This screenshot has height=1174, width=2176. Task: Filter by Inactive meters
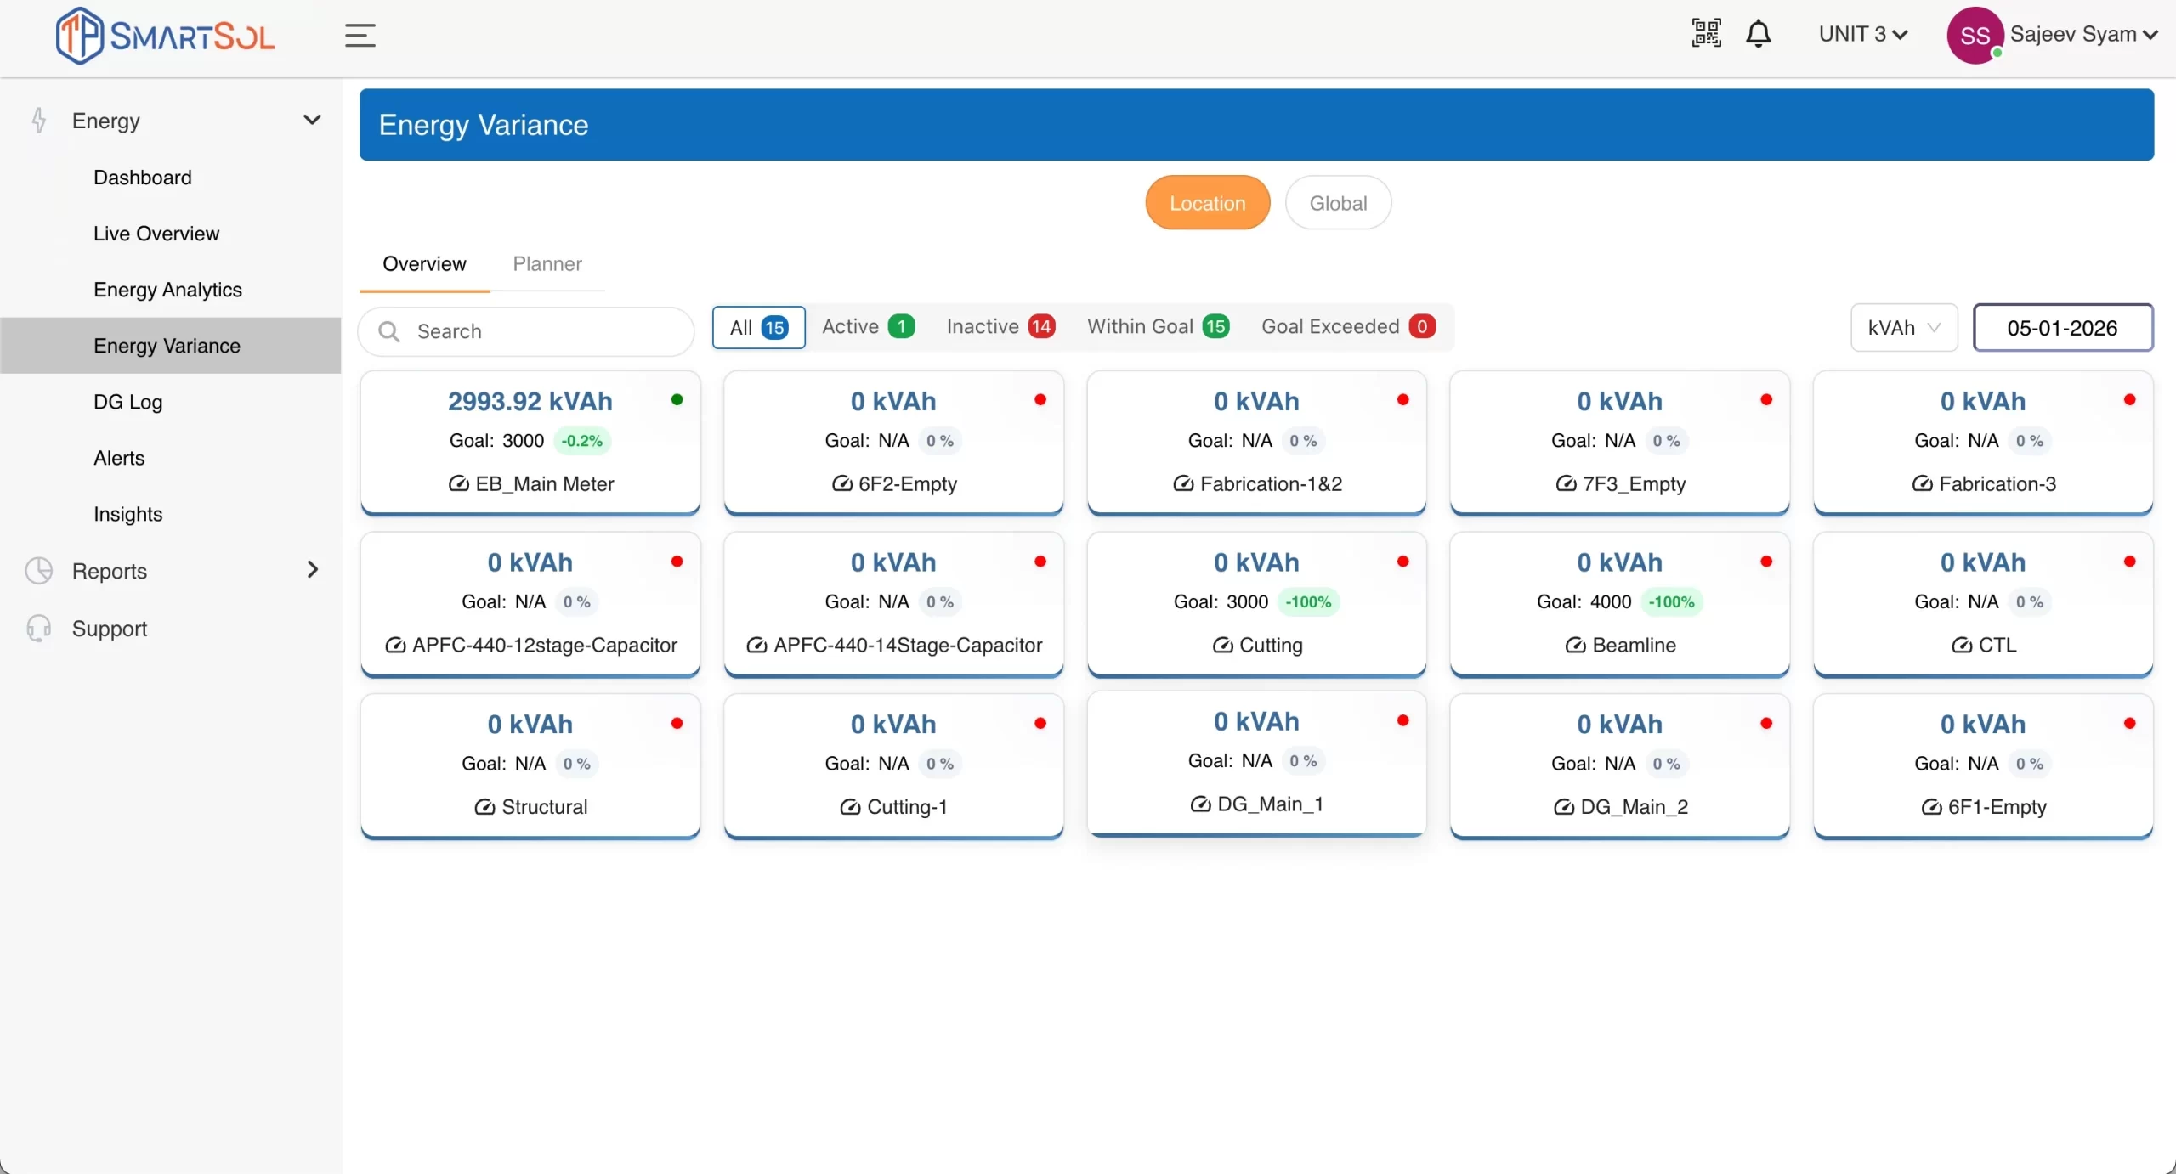[x=1000, y=327]
